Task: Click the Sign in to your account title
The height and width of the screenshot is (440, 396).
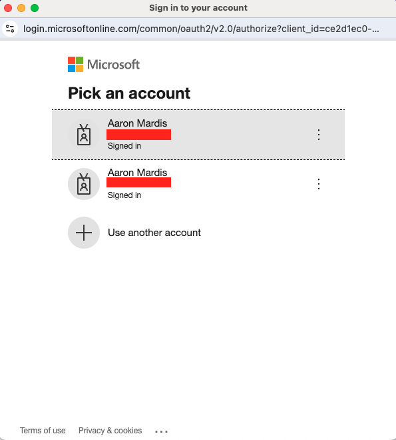Action: click(x=198, y=8)
